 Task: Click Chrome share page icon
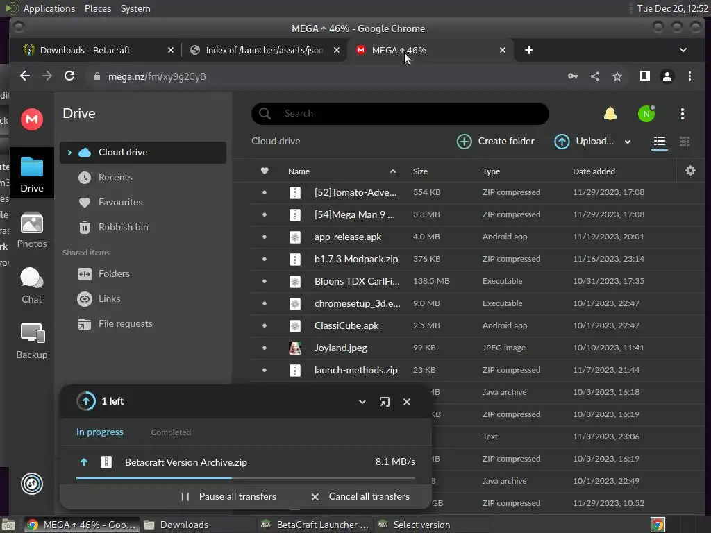coord(595,76)
